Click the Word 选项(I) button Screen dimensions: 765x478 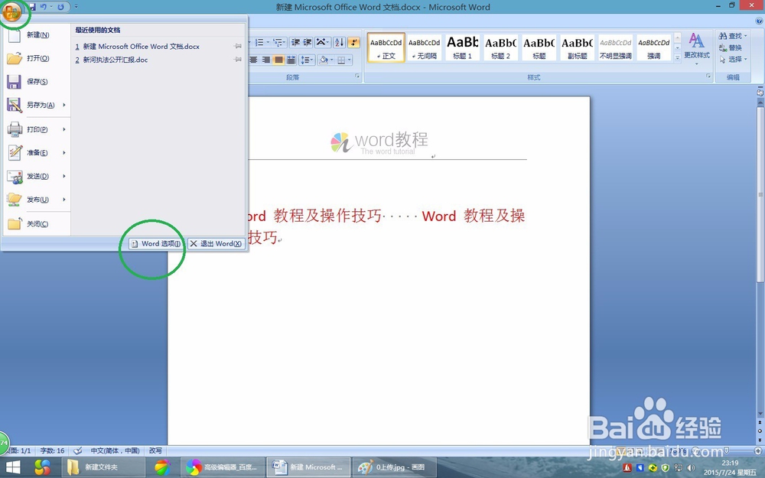[x=156, y=243]
